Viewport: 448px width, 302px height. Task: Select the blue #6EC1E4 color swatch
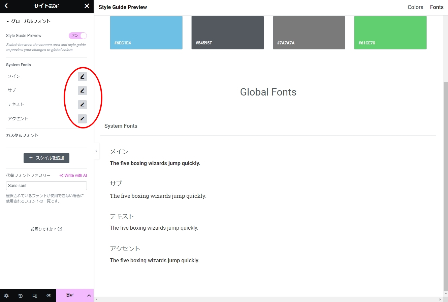(146, 33)
